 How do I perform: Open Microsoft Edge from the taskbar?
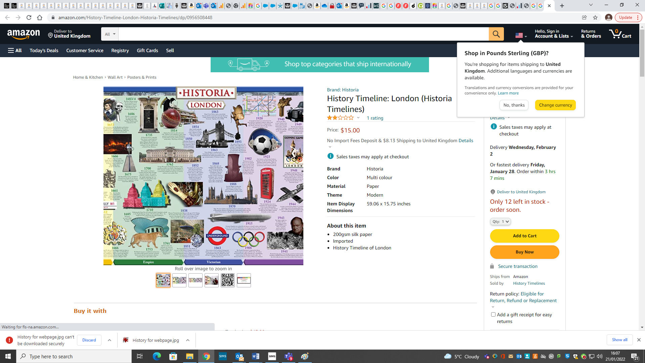[x=157, y=356]
